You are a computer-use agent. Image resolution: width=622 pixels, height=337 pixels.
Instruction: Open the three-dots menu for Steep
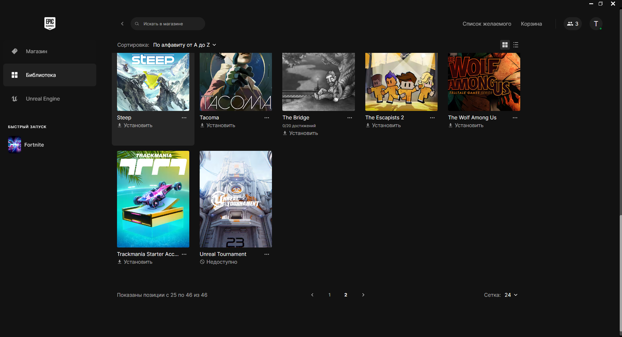184,118
